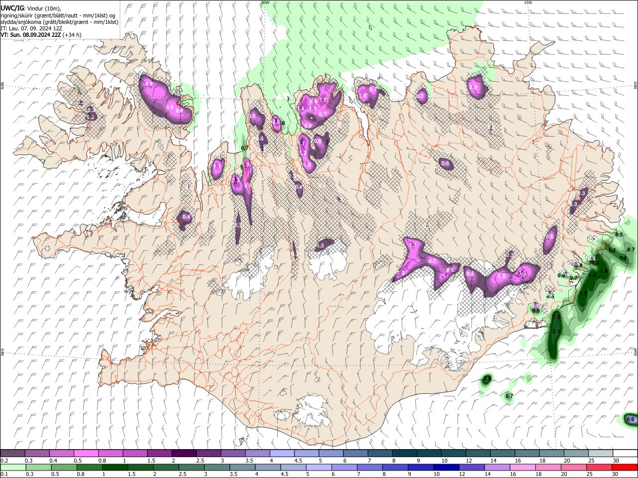Click the 20W longitude label

(265, 2)
